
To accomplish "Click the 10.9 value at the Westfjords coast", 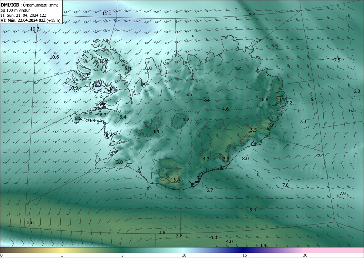I will [73, 88].
